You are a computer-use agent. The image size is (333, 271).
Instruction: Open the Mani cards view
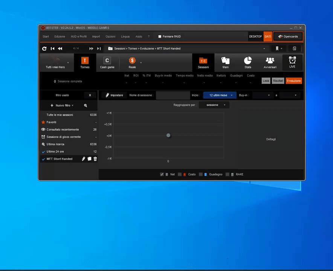point(225,62)
